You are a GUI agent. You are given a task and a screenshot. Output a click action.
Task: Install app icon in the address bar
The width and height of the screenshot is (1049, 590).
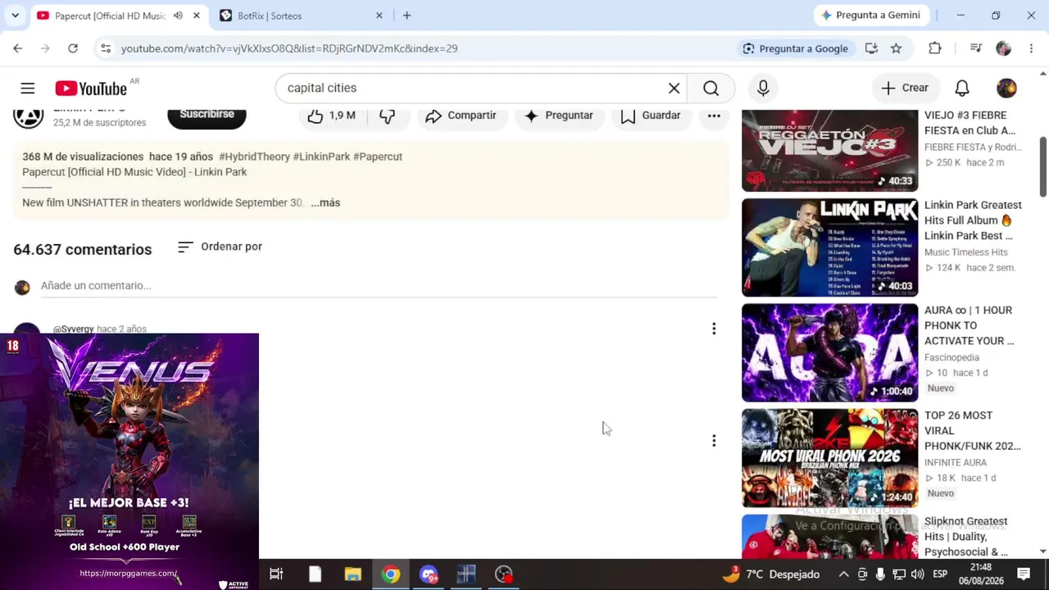(871, 48)
